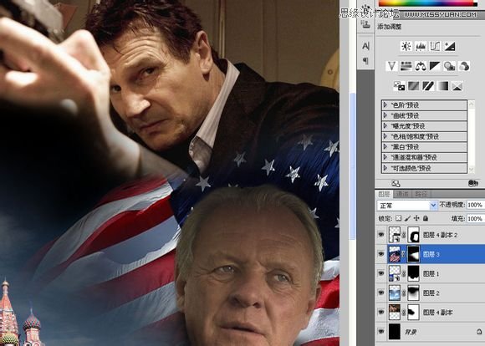Click the 填充 value field
The height and width of the screenshot is (346, 485).
[476, 219]
